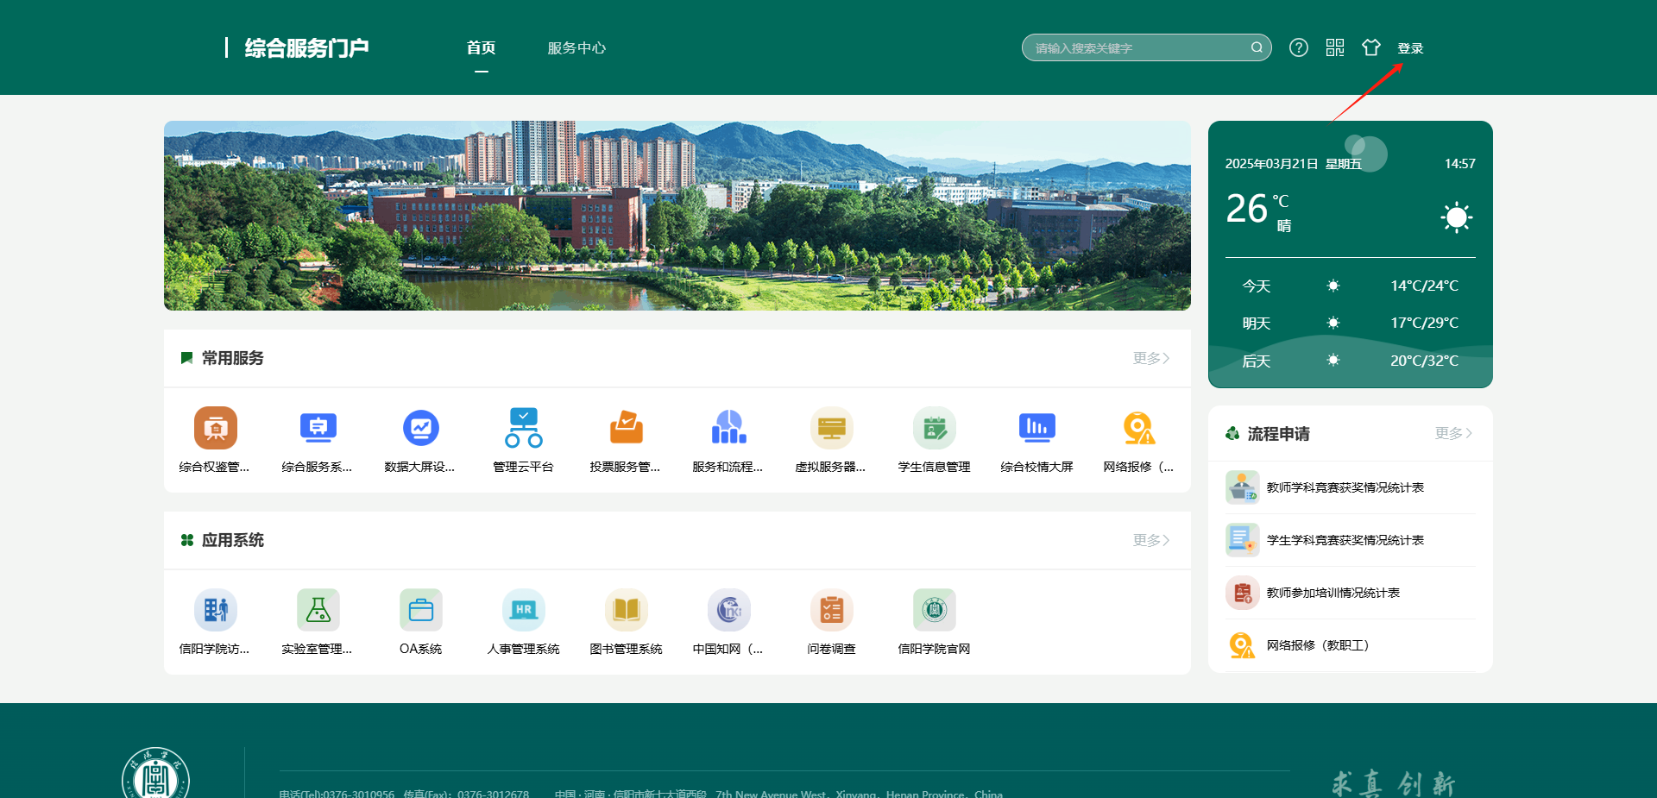Open the 学生信息管理 service icon
The image size is (1657, 798).
pos(934,428)
